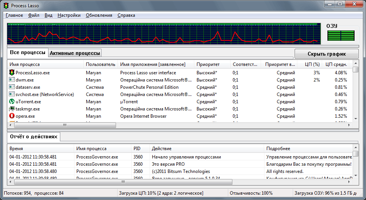The height and width of the screenshot is (200, 366).
Task: Click the opera.exe red icon
Action: point(12,116)
